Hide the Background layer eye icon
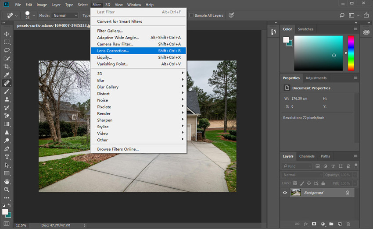The width and height of the screenshot is (373, 229). (285, 193)
